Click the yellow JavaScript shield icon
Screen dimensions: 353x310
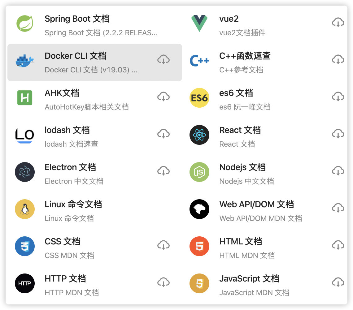tap(199, 283)
